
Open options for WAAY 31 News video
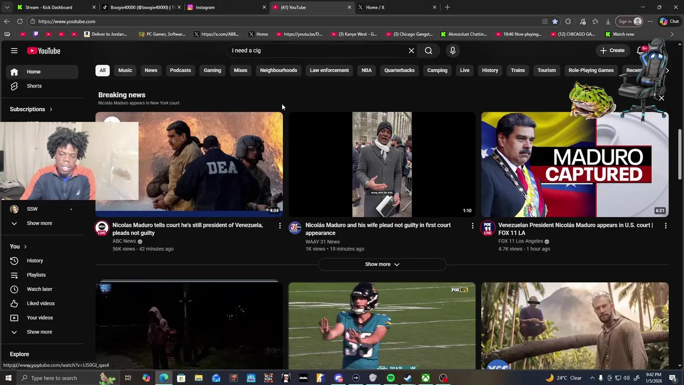pyautogui.click(x=472, y=226)
